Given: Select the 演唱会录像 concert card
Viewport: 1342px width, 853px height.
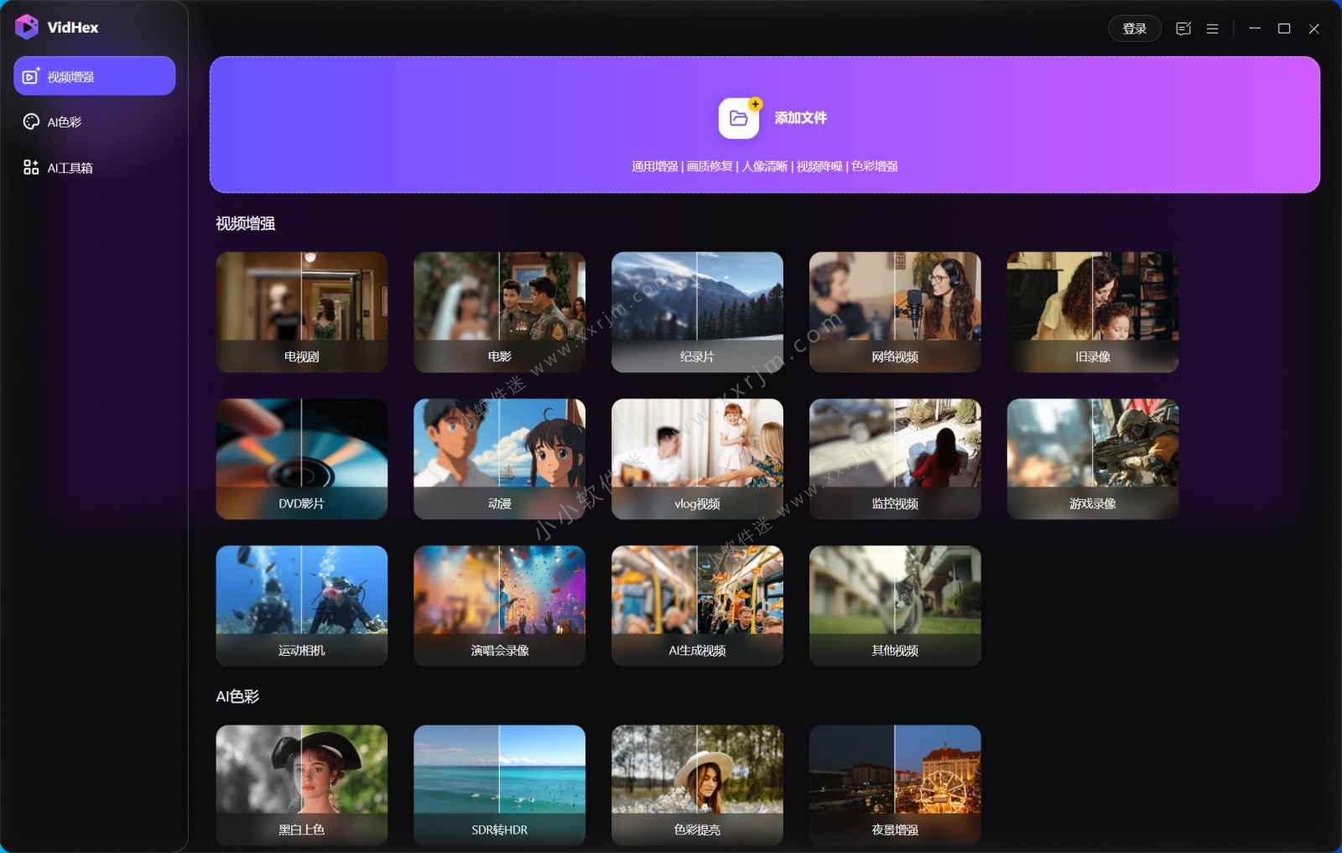Looking at the screenshot, I should coord(500,606).
